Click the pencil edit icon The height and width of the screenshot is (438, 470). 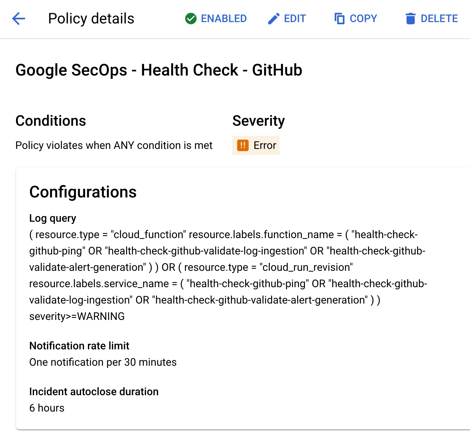coord(274,19)
